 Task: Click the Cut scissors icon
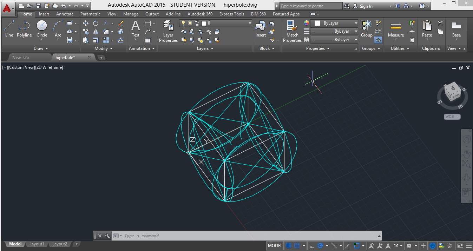coord(440,23)
